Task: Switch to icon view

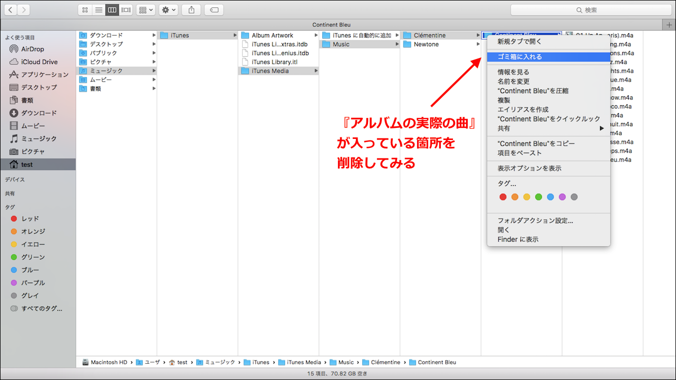Action: tap(85, 9)
